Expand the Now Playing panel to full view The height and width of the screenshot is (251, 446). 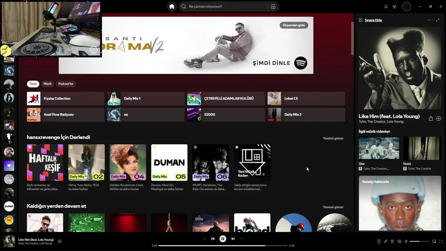[438, 20]
